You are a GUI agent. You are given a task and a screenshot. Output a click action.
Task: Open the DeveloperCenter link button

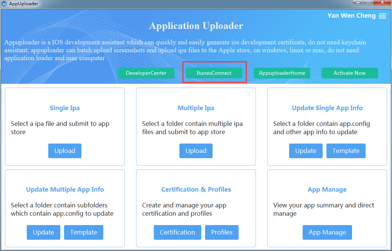(146, 73)
